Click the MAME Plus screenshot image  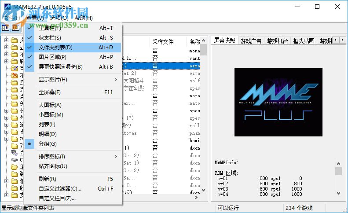coord(278,102)
